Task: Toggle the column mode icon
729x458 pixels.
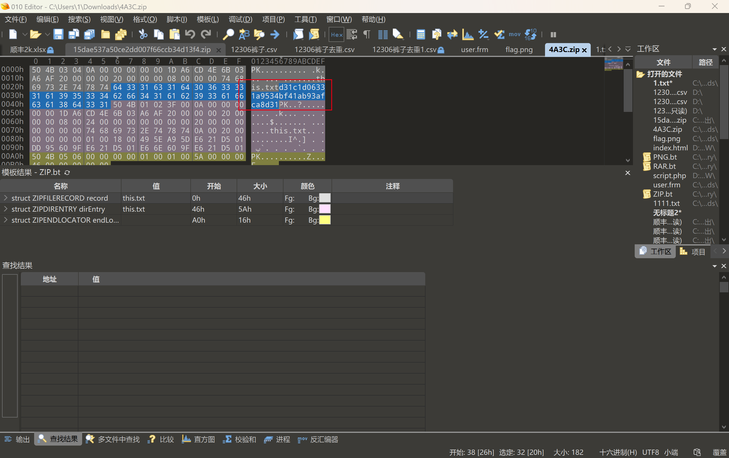Action: click(383, 34)
